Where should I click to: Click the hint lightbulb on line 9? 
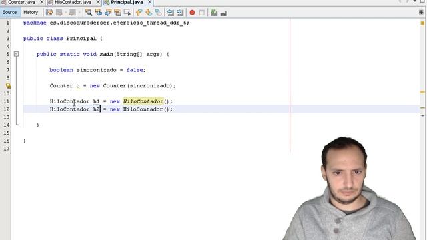(8, 86)
